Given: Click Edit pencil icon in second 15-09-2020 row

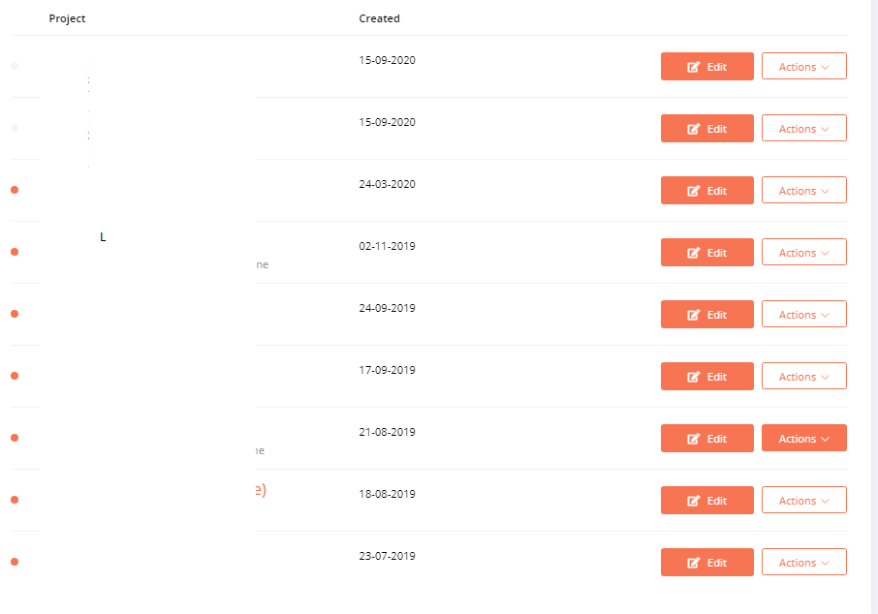Looking at the screenshot, I should pyautogui.click(x=693, y=129).
